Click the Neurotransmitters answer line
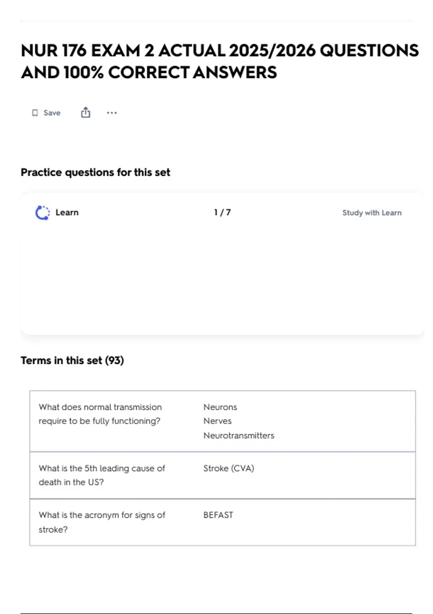Image resolution: width=433 pixels, height=614 pixels. (239, 436)
